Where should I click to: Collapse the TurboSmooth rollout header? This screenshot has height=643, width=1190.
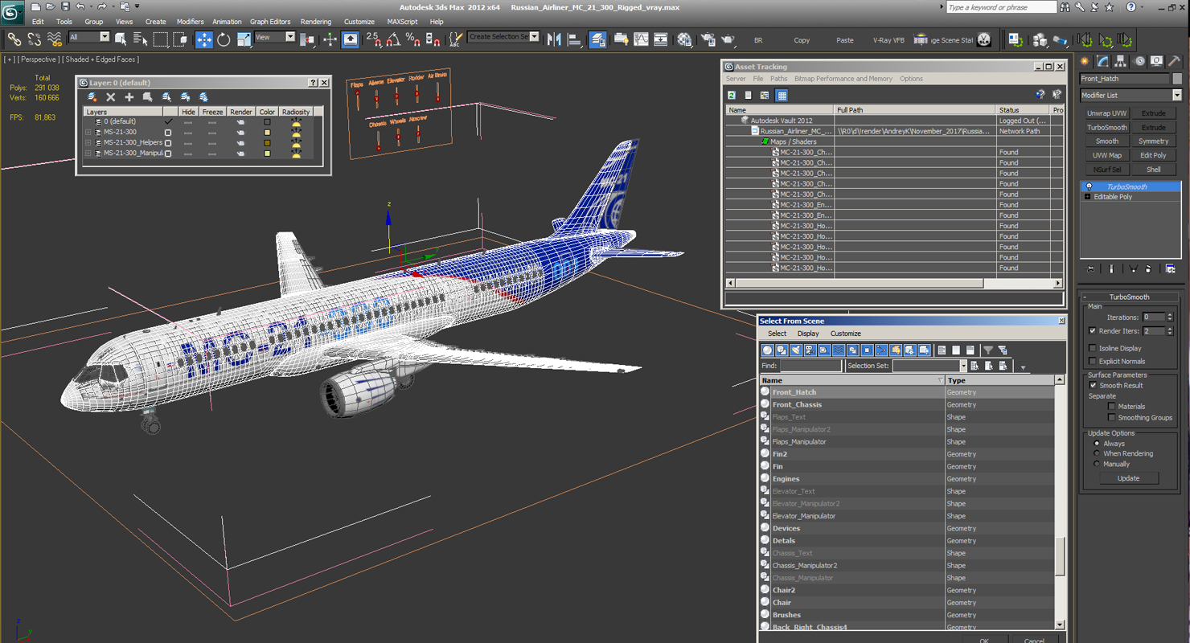tap(1130, 297)
